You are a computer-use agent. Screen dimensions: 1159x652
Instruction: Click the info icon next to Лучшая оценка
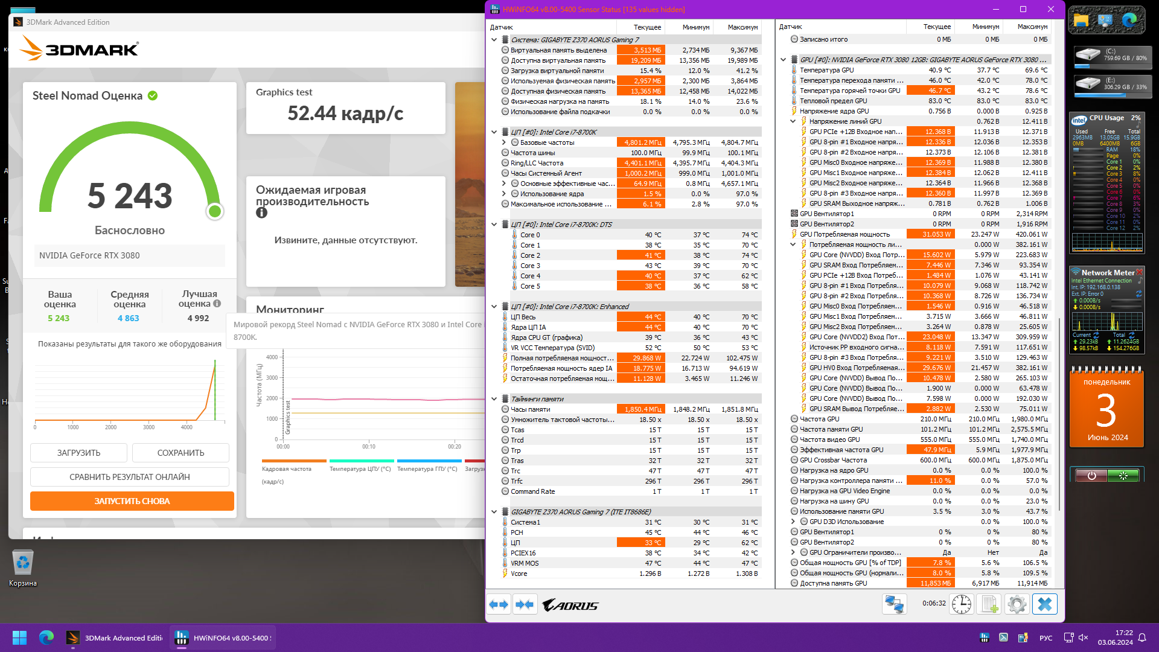217,304
